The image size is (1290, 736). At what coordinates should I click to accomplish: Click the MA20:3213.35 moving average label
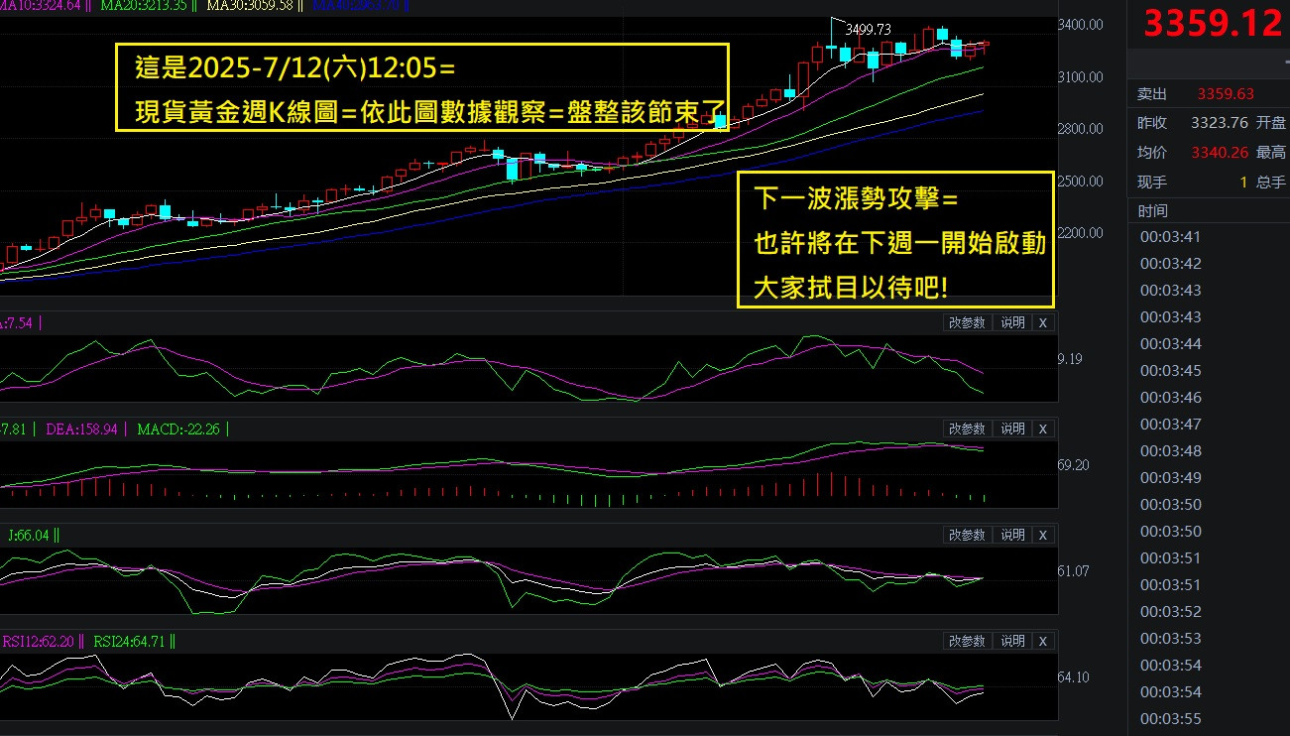(x=145, y=5)
